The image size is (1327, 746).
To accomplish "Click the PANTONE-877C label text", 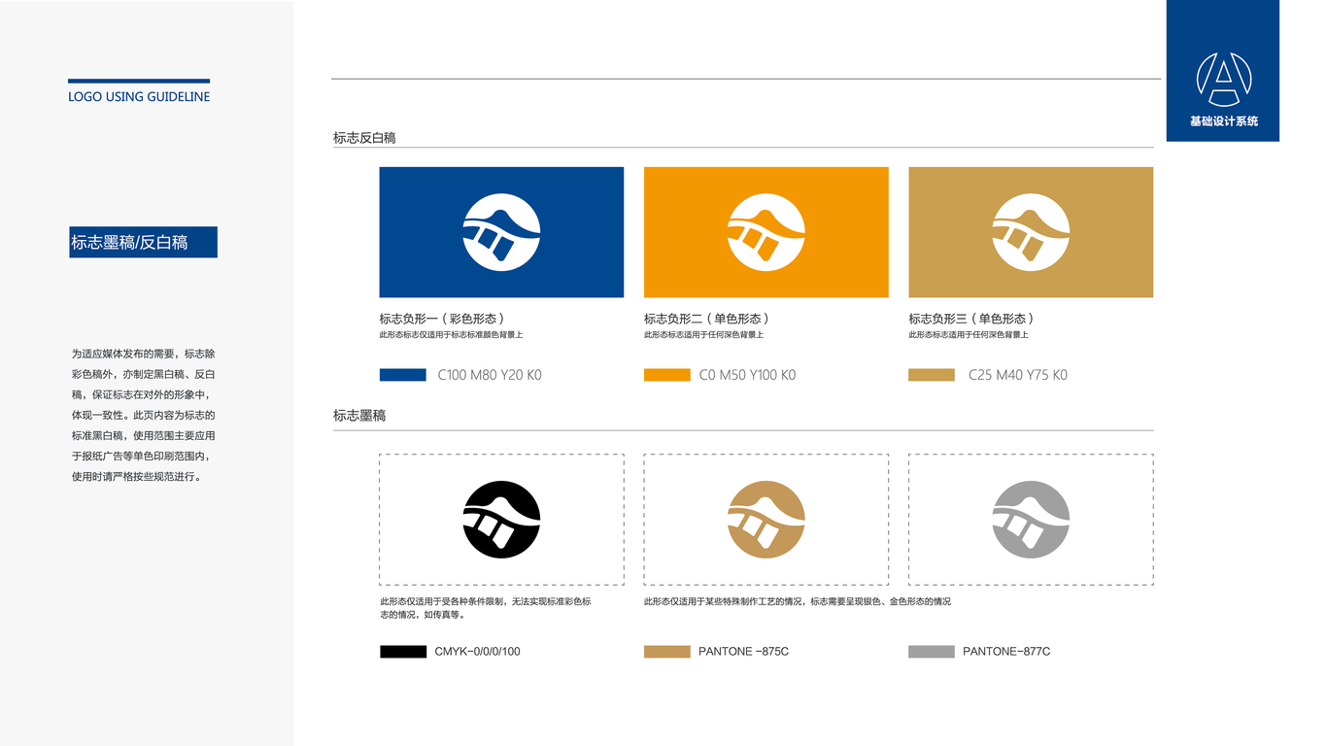I will pyautogui.click(x=1006, y=652).
